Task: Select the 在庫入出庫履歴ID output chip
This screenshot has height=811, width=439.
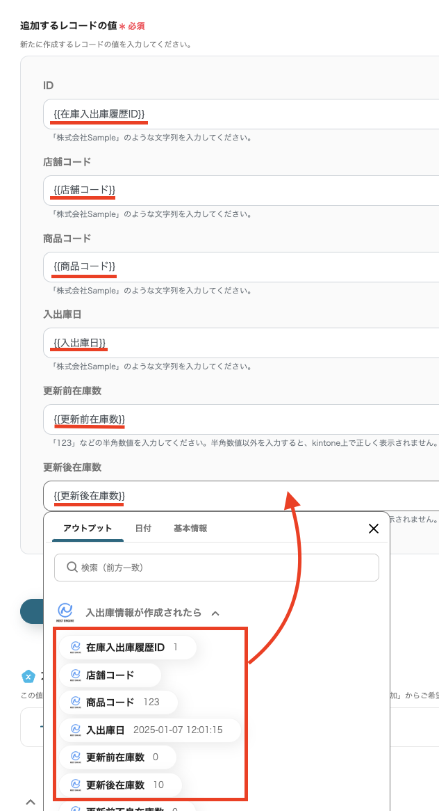Action: tap(128, 648)
